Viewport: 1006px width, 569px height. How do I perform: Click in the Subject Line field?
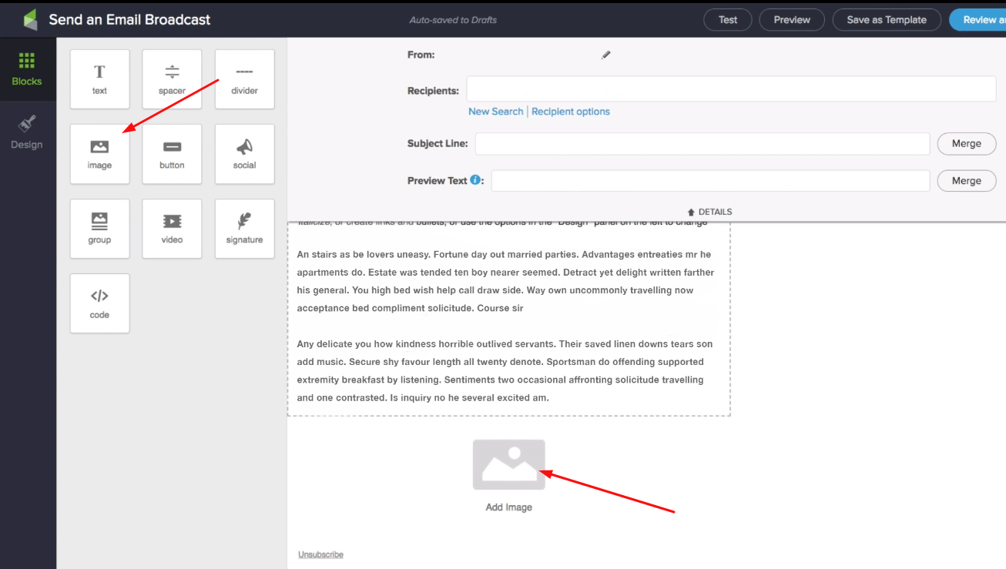pyautogui.click(x=703, y=144)
